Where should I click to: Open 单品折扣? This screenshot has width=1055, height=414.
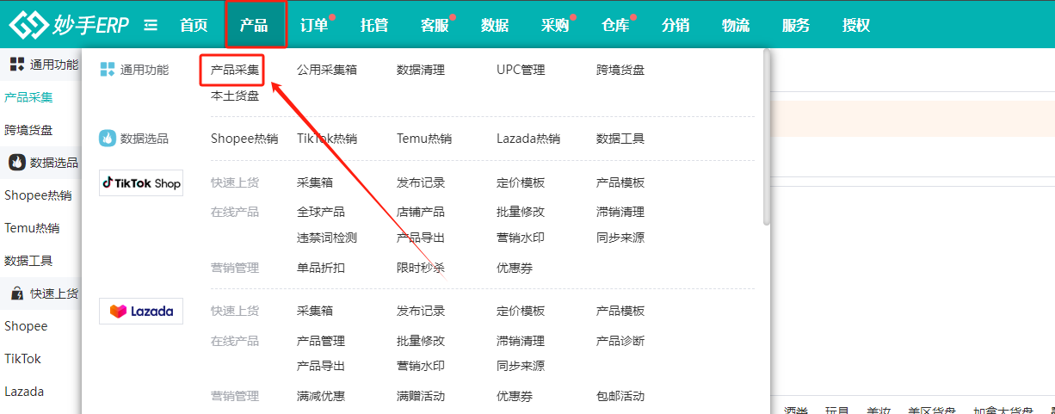click(321, 268)
